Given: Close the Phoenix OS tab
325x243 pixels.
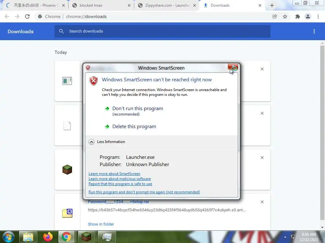Looking at the screenshot, I should [63, 5].
